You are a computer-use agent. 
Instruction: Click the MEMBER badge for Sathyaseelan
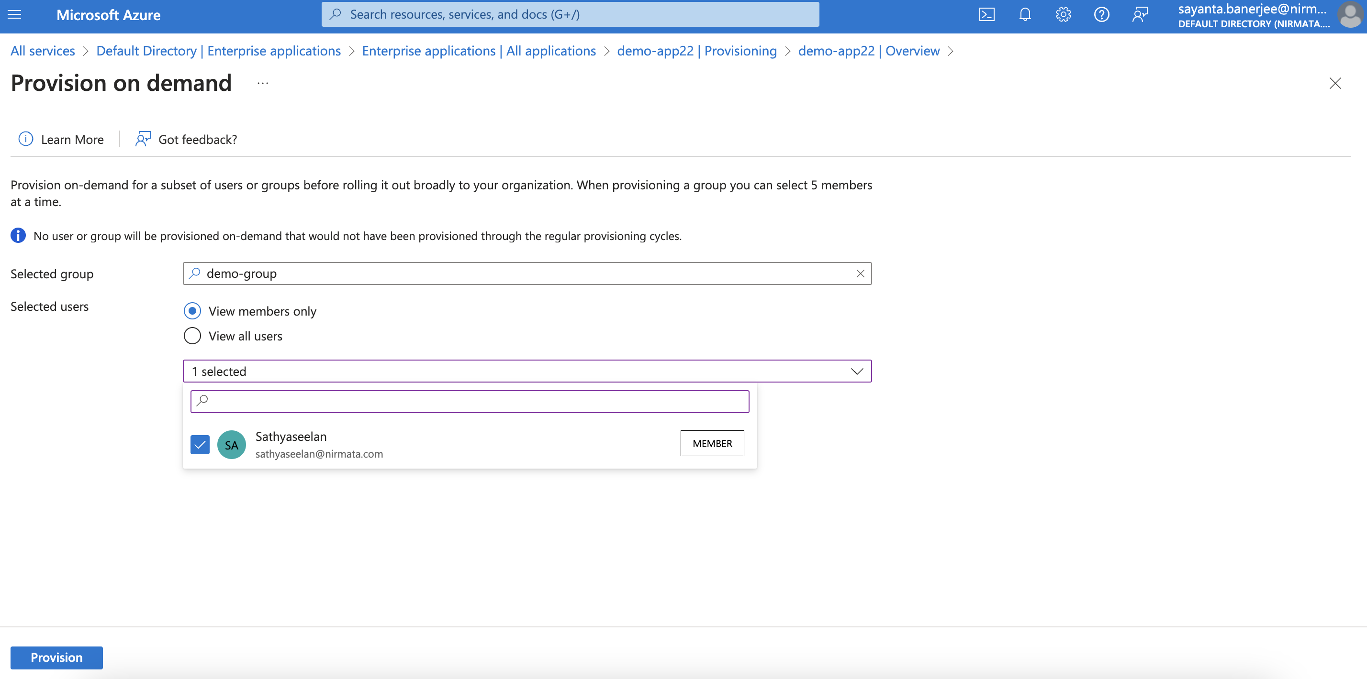(x=712, y=443)
